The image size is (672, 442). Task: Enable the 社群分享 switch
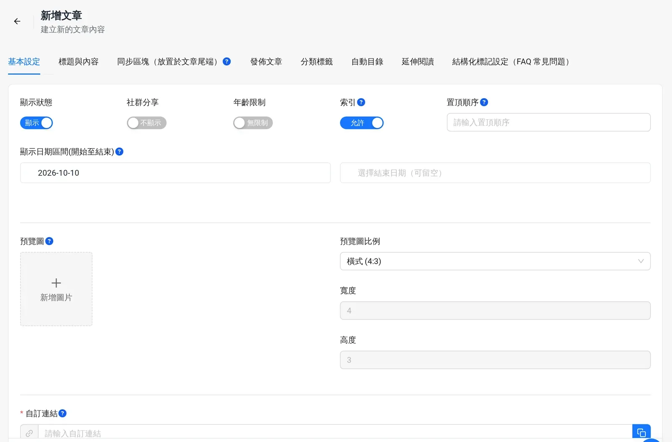[147, 123]
